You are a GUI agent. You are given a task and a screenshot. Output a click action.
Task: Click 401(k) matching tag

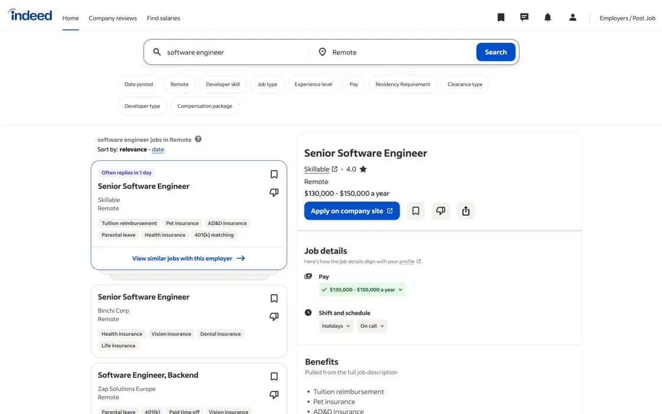coord(214,235)
